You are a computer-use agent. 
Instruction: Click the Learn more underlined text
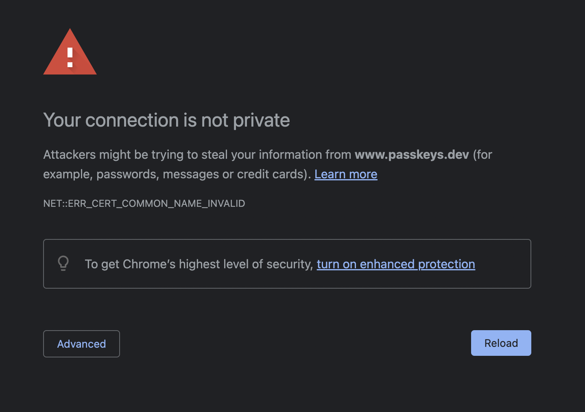point(346,174)
